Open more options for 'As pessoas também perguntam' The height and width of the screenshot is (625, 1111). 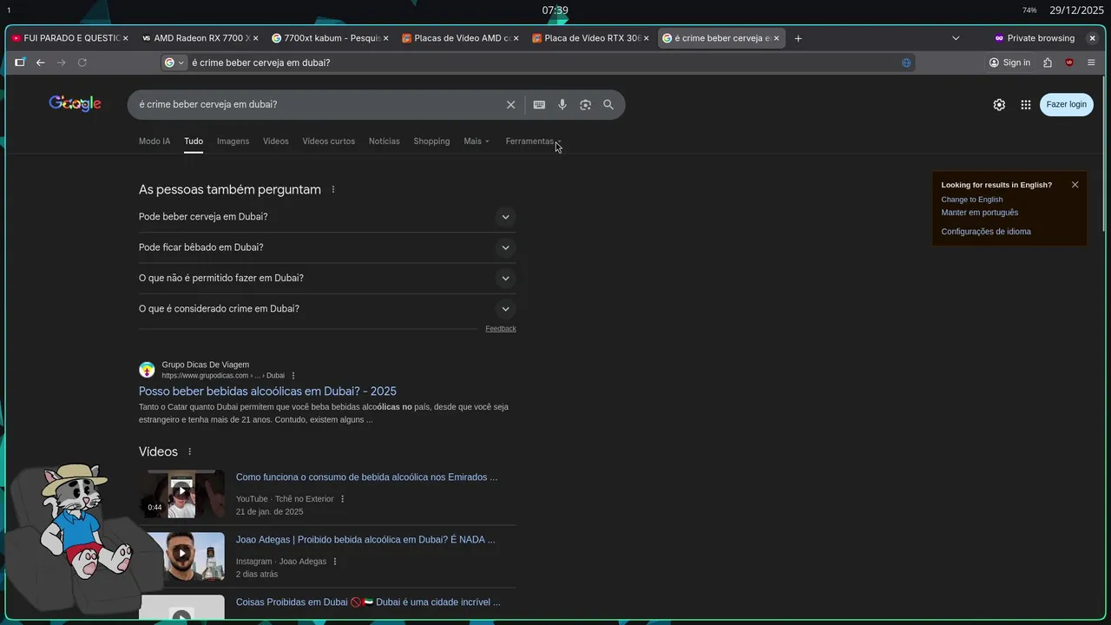click(x=333, y=189)
